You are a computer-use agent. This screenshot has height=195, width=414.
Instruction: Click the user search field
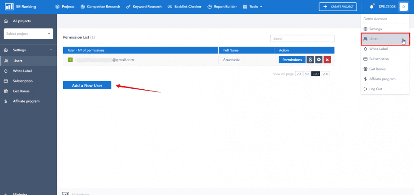tap(302, 38)
